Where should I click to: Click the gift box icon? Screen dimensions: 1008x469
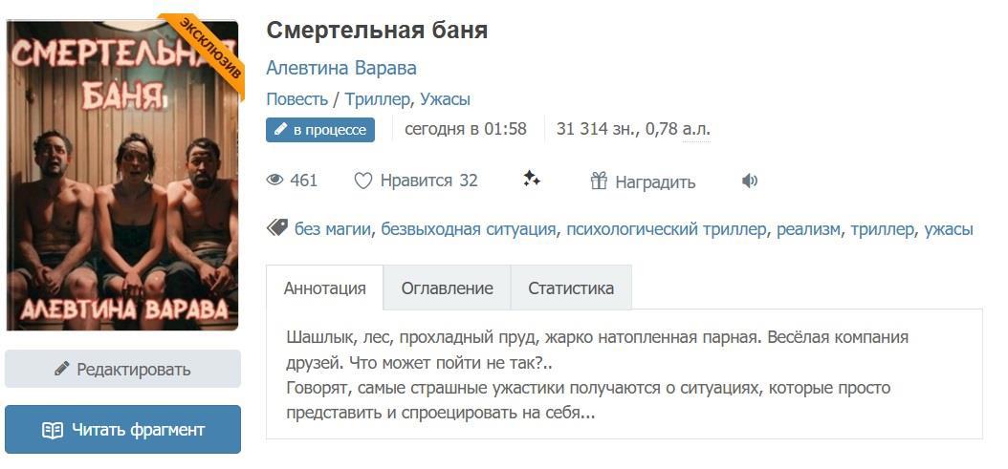click(600, 181)
